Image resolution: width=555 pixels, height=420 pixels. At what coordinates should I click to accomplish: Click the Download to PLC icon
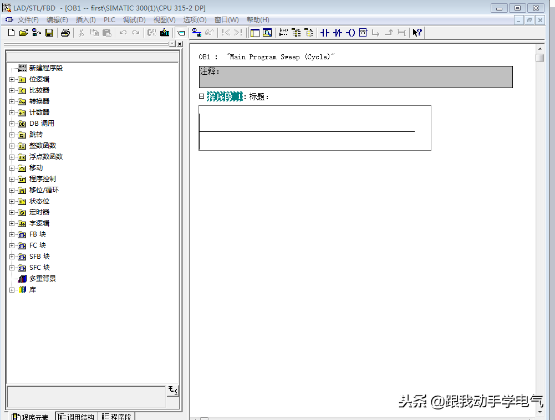tap(165, 33)
